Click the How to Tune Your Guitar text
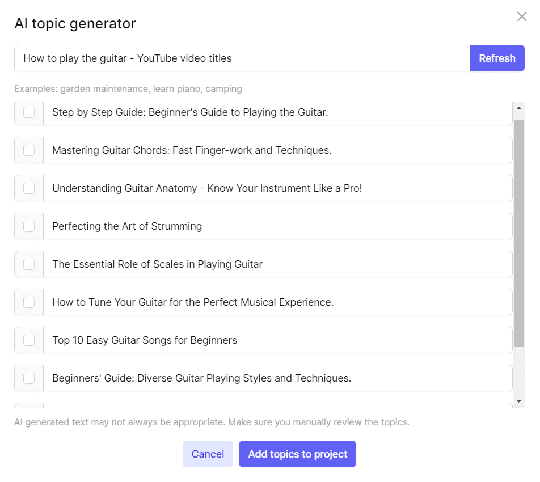 click(193, 302)
